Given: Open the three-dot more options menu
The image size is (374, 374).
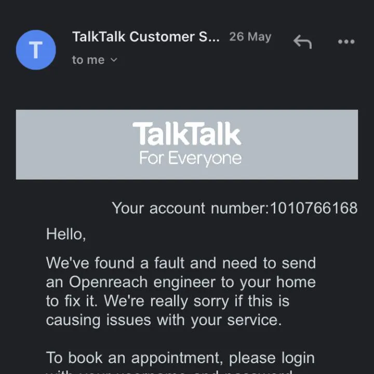Looking at the screenshot, I should pos(346,42).
